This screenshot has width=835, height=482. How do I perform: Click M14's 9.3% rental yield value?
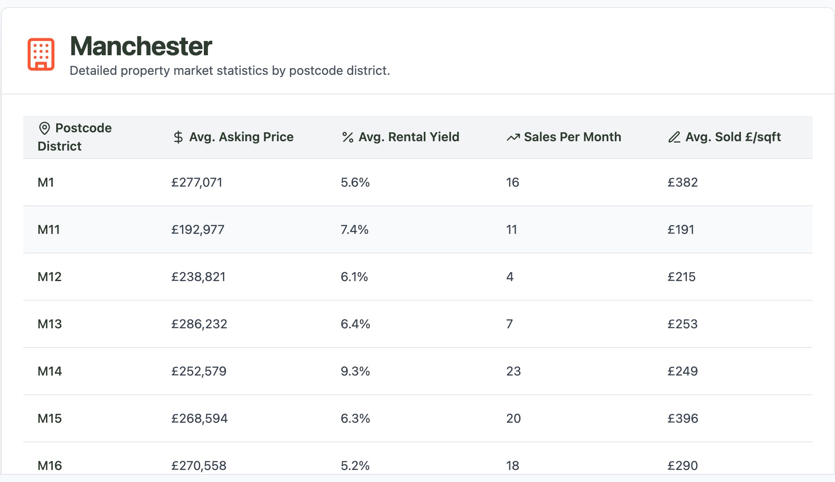(x=355, y=372)
